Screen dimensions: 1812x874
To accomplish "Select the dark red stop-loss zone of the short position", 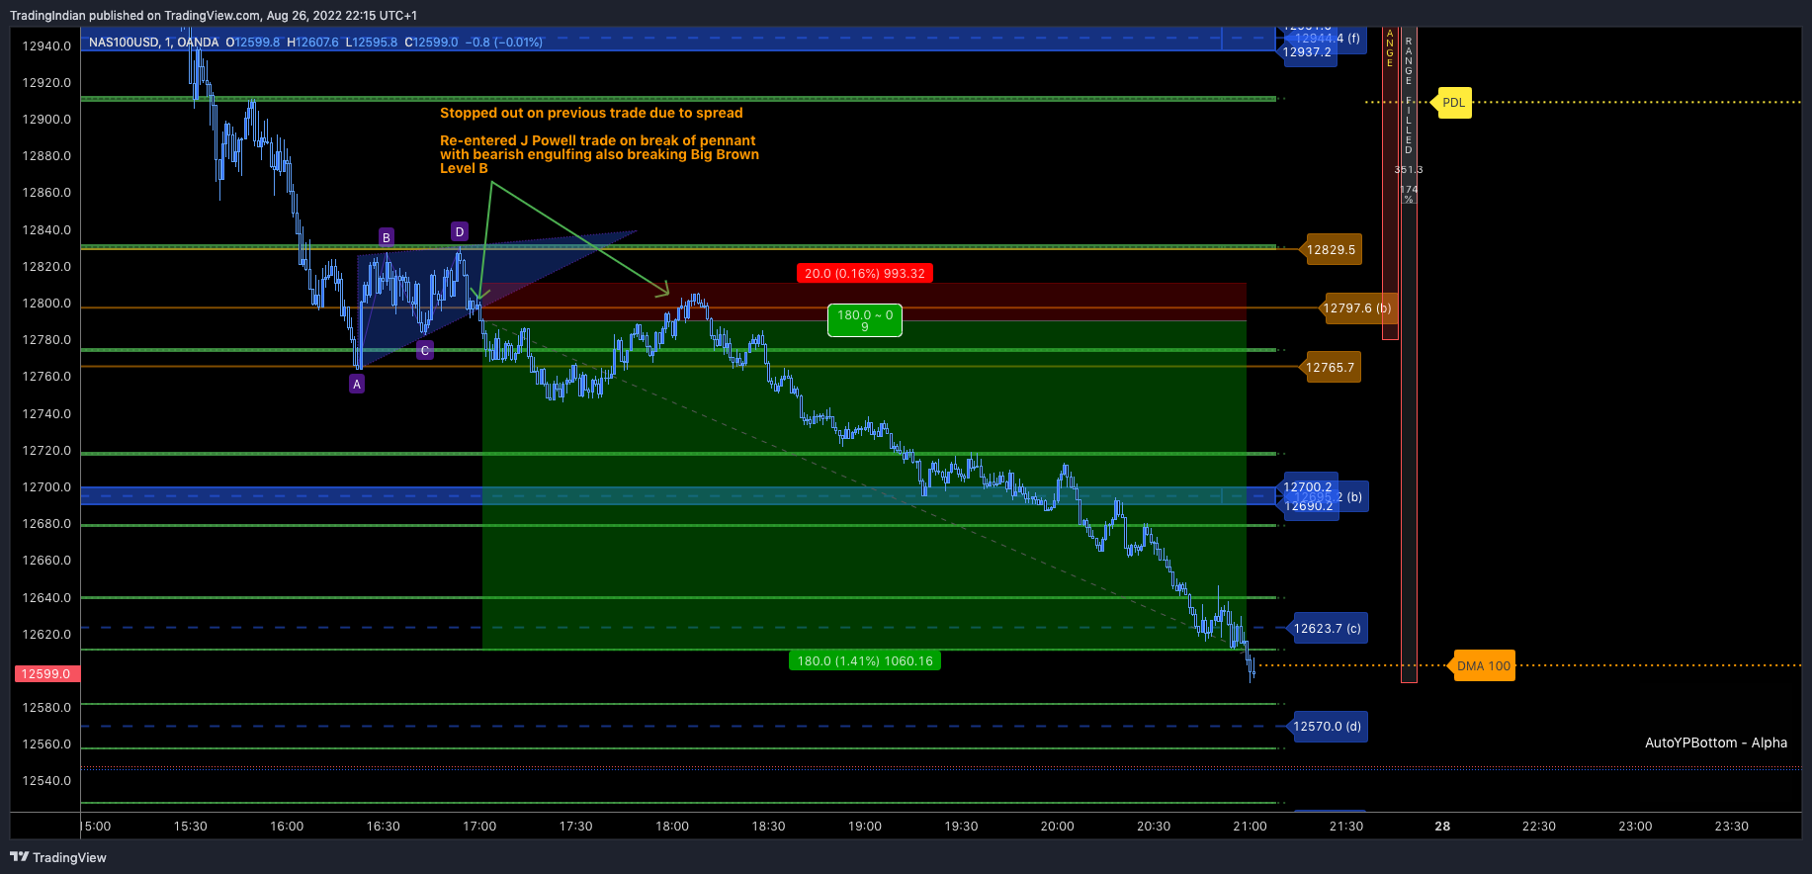I will 864,302.
